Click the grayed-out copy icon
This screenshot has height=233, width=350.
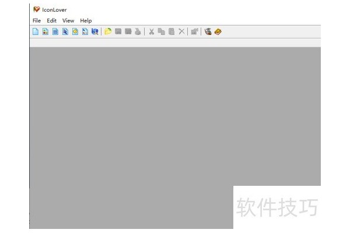[x=162, y=31]
